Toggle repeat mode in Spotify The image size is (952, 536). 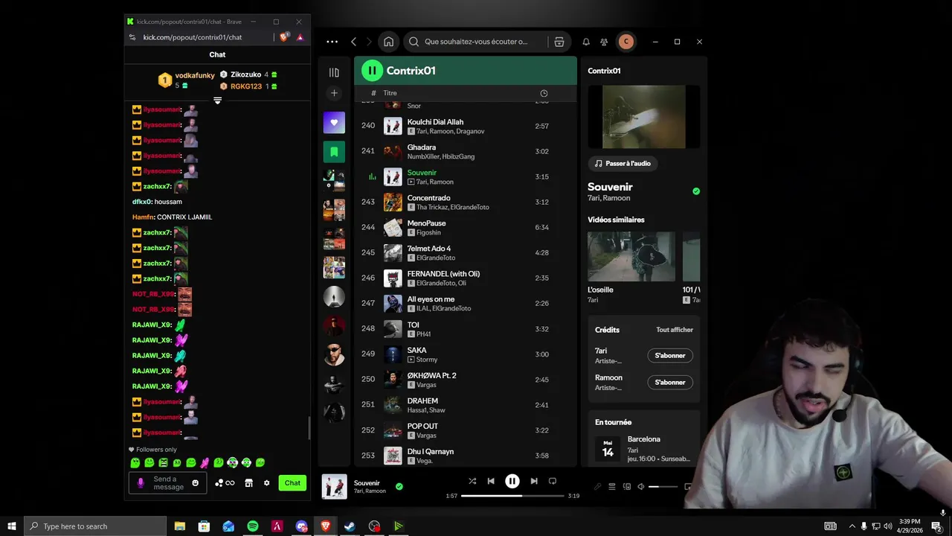[553, 481]
